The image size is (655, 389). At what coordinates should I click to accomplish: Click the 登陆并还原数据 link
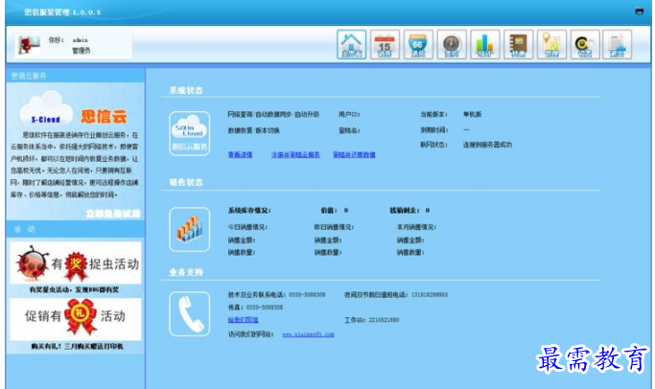coord(353,153)
